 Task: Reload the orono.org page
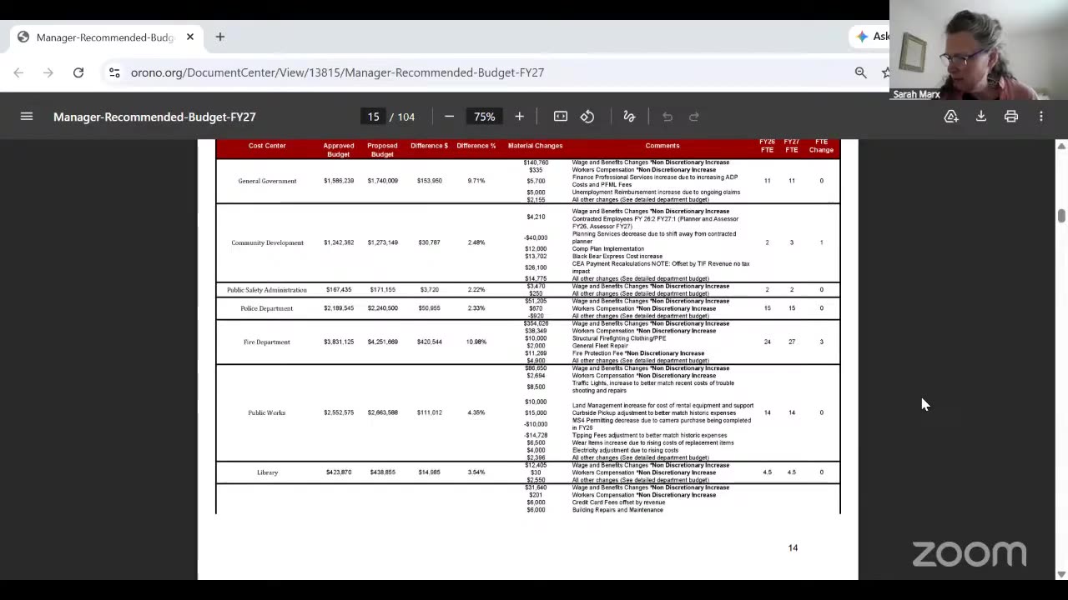click(78, 72)
